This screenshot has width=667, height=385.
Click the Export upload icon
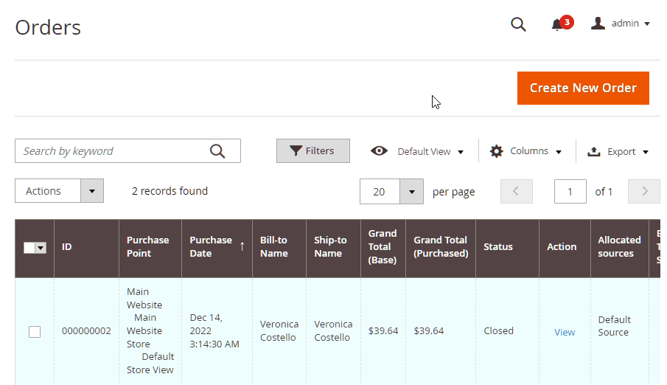tap(594, 151)
